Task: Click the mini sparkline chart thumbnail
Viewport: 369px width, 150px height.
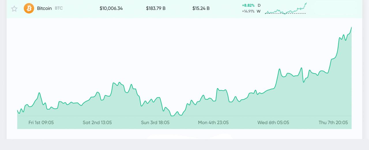Action: coord(286,9)
